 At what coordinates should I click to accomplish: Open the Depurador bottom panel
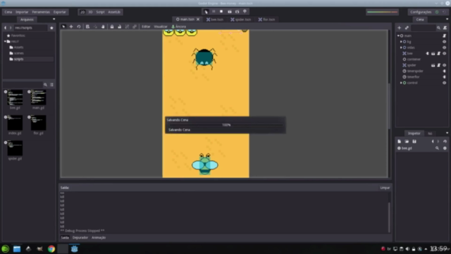click(80, 238)
